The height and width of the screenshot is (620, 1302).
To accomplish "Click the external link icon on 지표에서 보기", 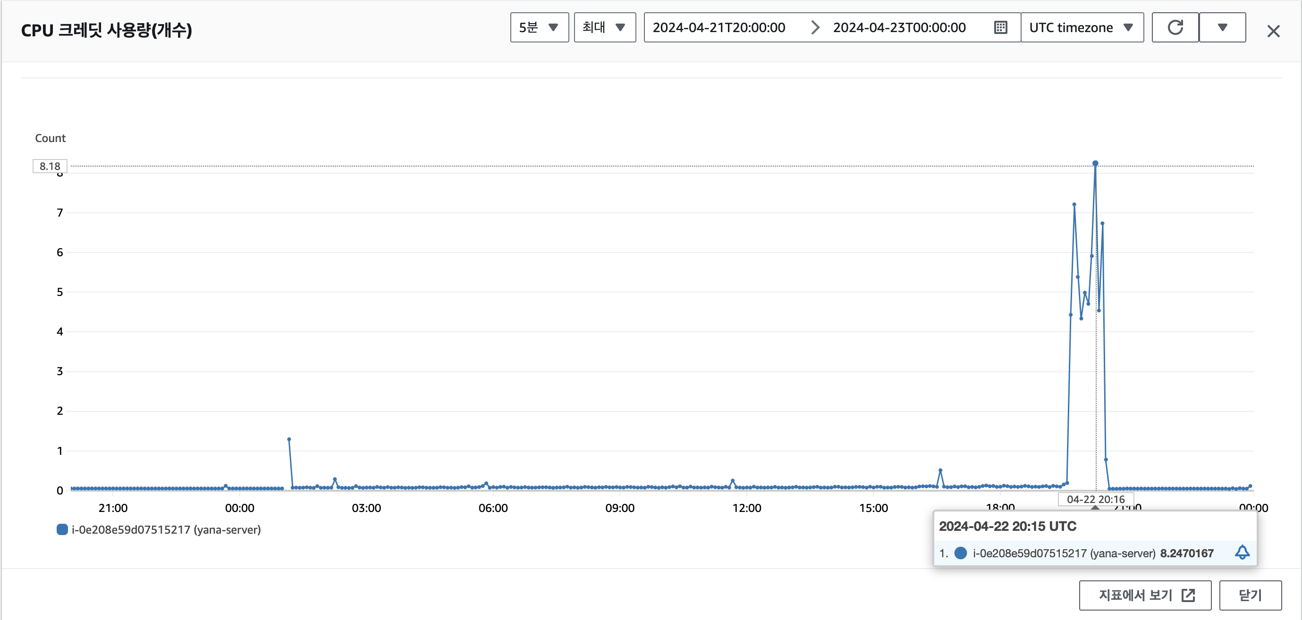I will click(1188, 595).
